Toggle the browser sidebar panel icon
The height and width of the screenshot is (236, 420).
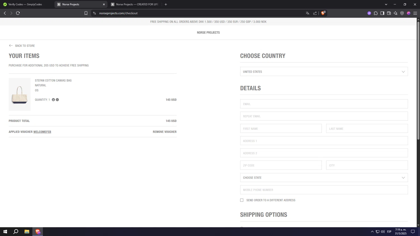click(x=382, y=13)
